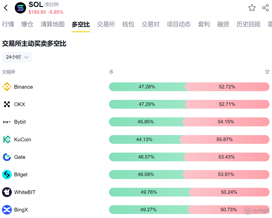Open the 24小时 time range dropdown

pyautogui.click(x=17, y=57)
